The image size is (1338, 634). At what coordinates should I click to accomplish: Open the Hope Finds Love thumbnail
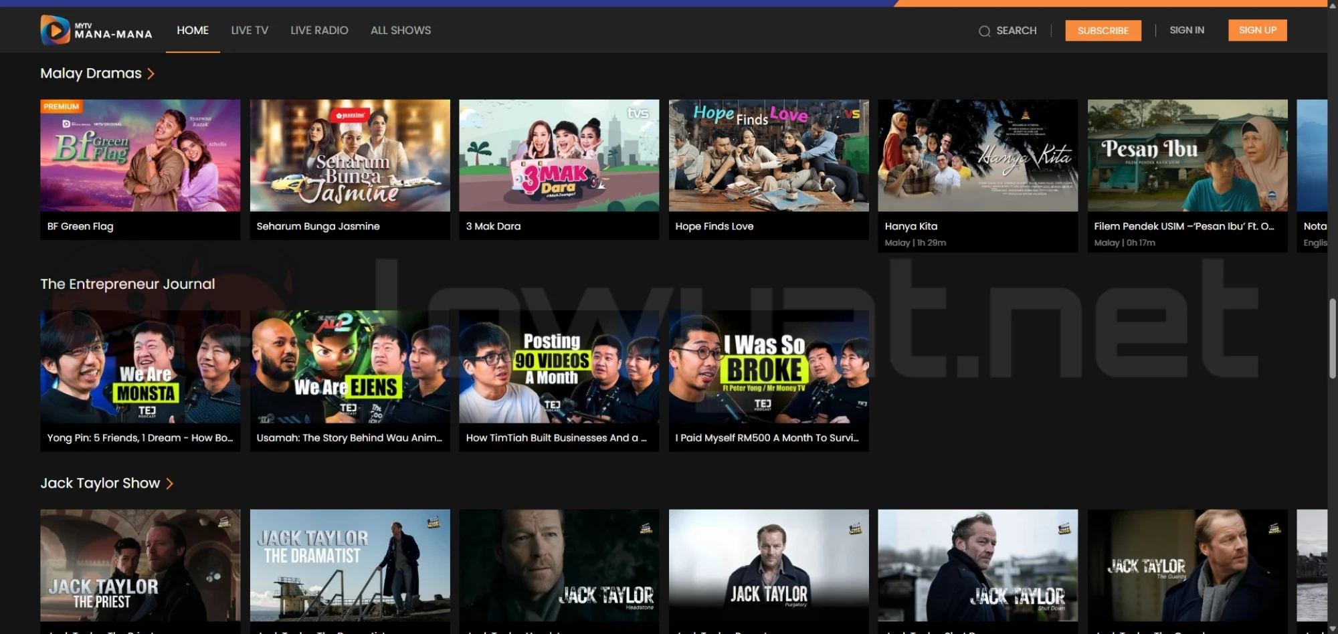(769, 156)
